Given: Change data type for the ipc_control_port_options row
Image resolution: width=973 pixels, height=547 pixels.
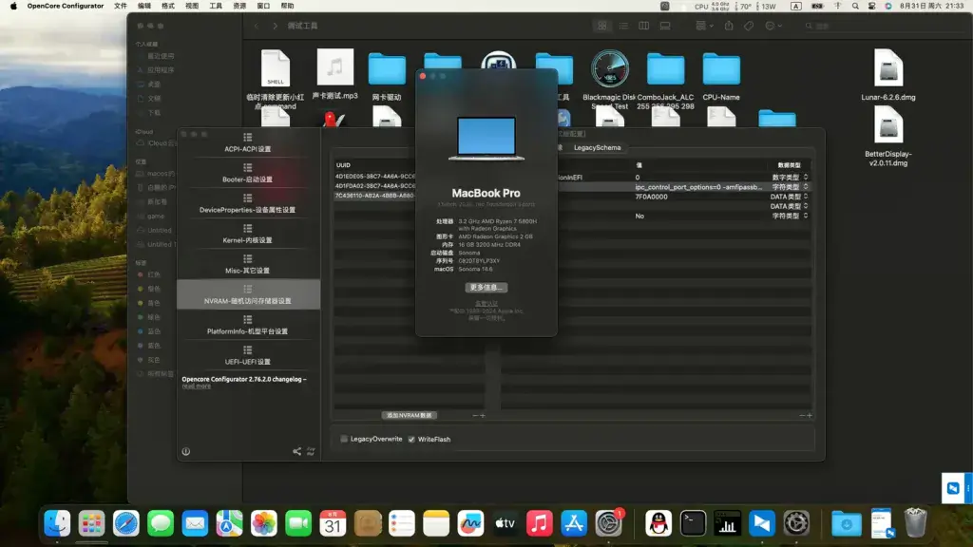Looking at the screenshot, I should click(790, 187).
